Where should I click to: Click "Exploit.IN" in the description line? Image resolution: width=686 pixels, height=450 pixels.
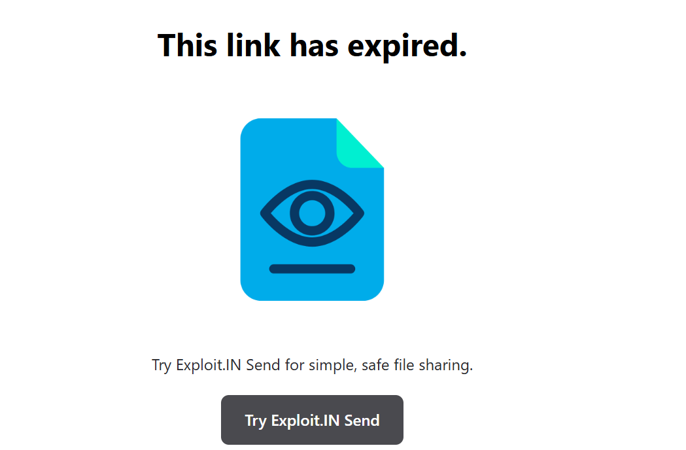pos(208,365)
